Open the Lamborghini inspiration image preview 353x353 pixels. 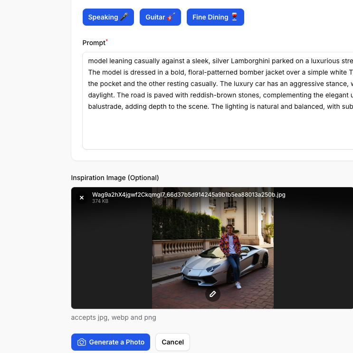click(213, 248)
